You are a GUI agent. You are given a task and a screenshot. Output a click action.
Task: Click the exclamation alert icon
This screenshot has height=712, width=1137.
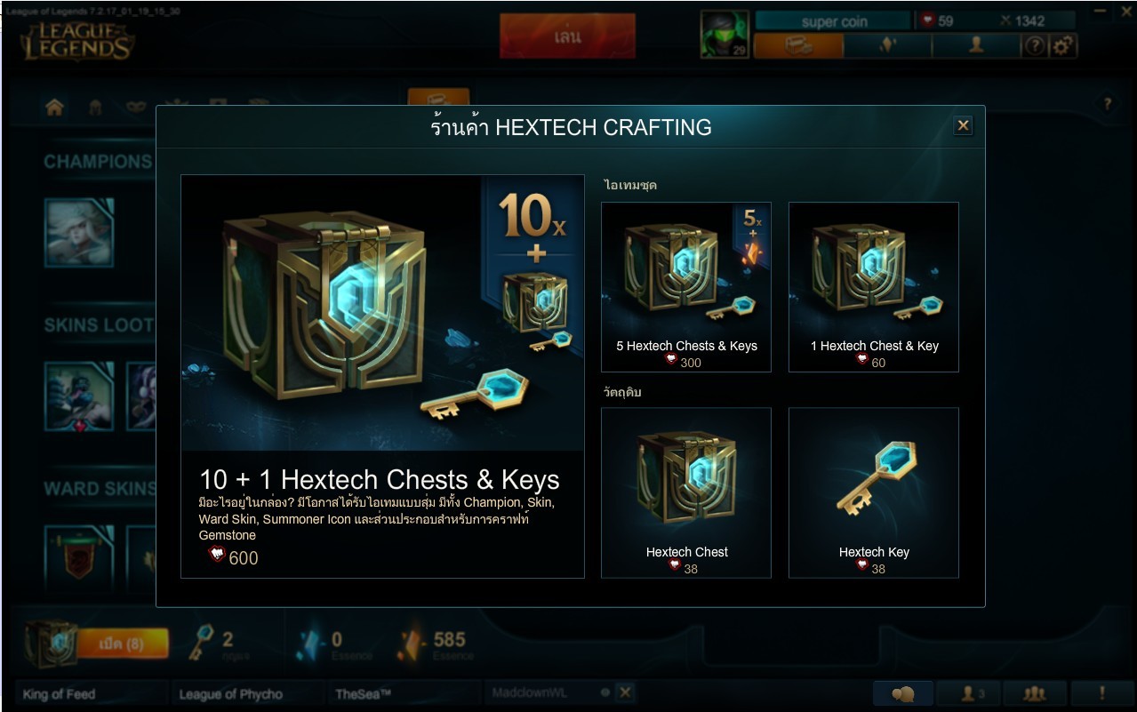pyautogui.click(x=1102, y=693)
